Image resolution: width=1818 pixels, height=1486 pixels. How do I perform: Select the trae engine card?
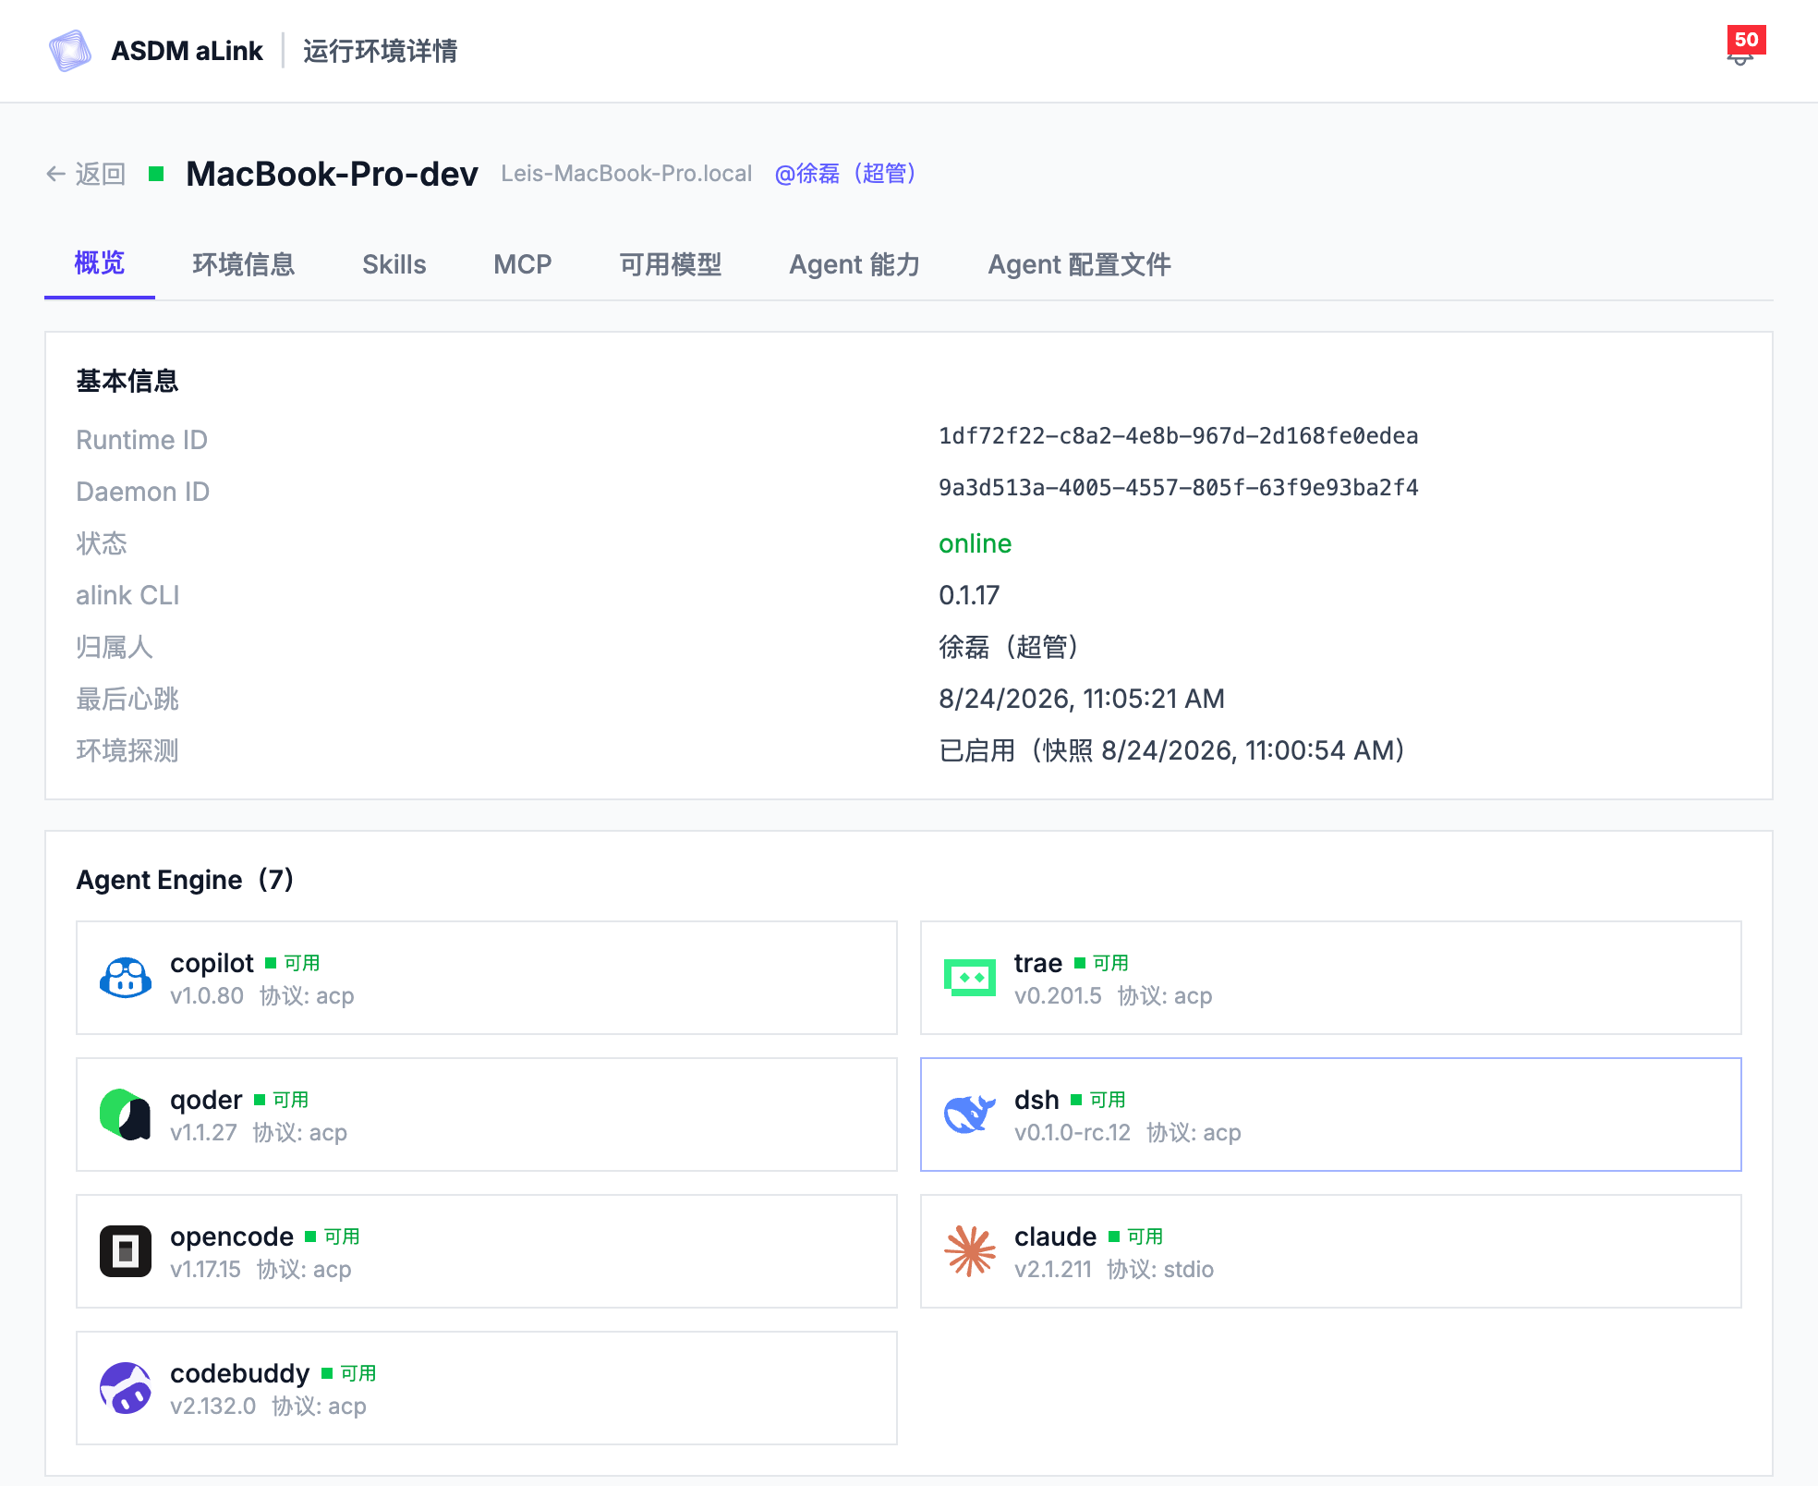[1331, 978]
